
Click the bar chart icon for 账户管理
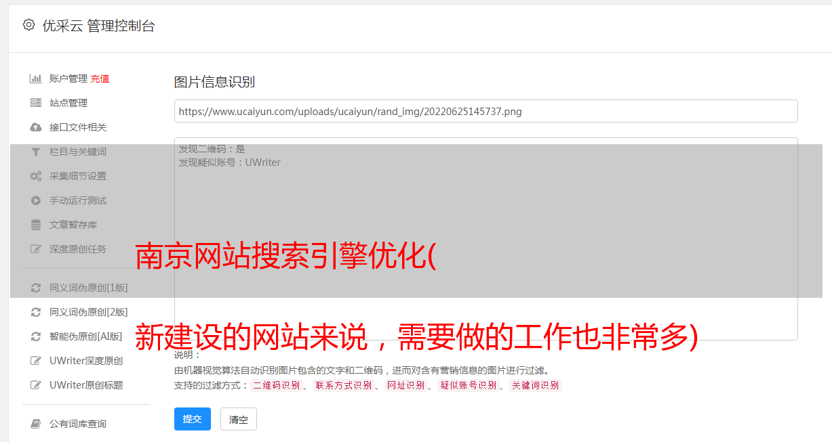click(x=36, y=79)
